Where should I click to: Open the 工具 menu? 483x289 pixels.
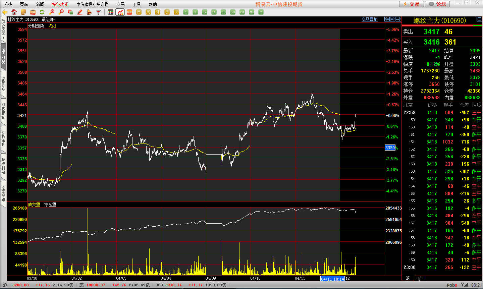coord(137,4)
